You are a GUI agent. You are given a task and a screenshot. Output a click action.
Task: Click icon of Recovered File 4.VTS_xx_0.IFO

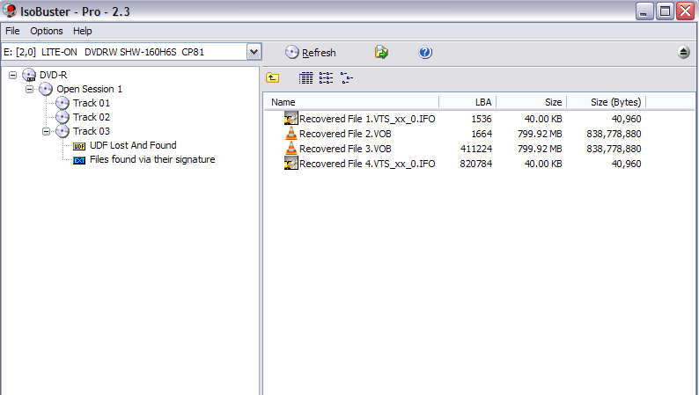click(x=291, y=164)
